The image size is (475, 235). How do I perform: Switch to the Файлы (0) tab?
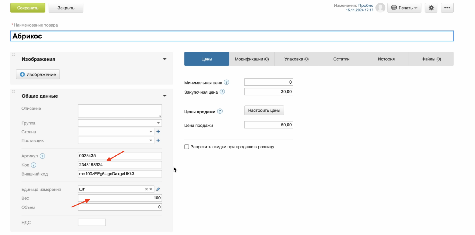(x=431, y=59)
